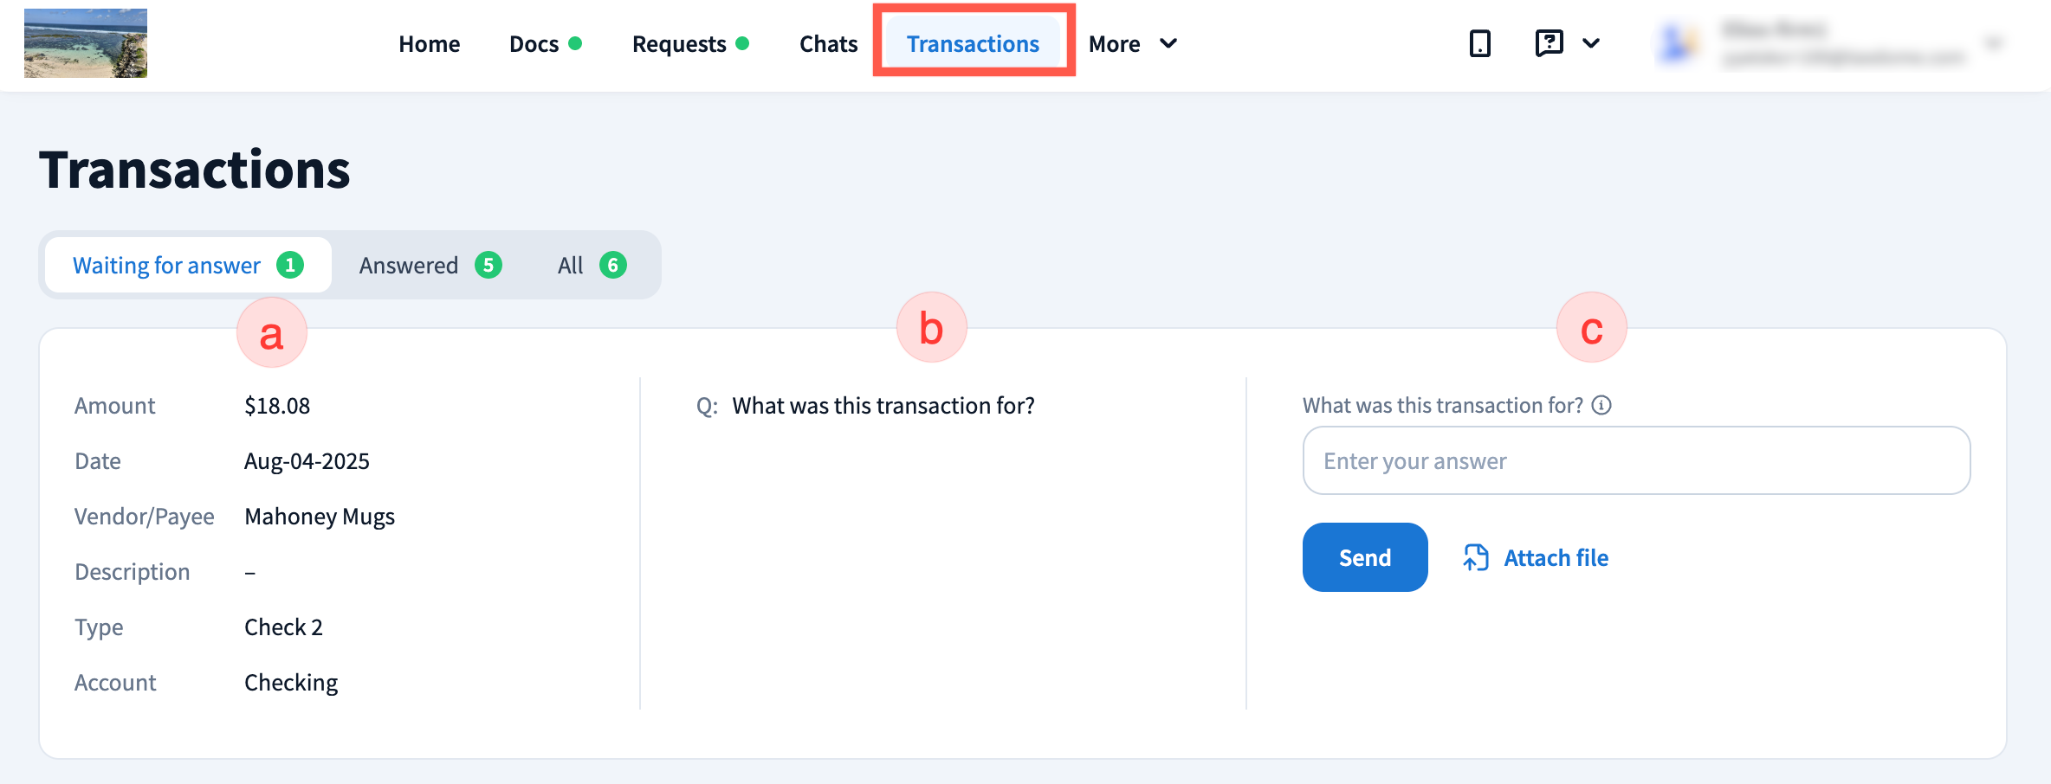Click info icon beside transaction question label
Viewport: 2051px width, 784px height.
pos(1601,405)
